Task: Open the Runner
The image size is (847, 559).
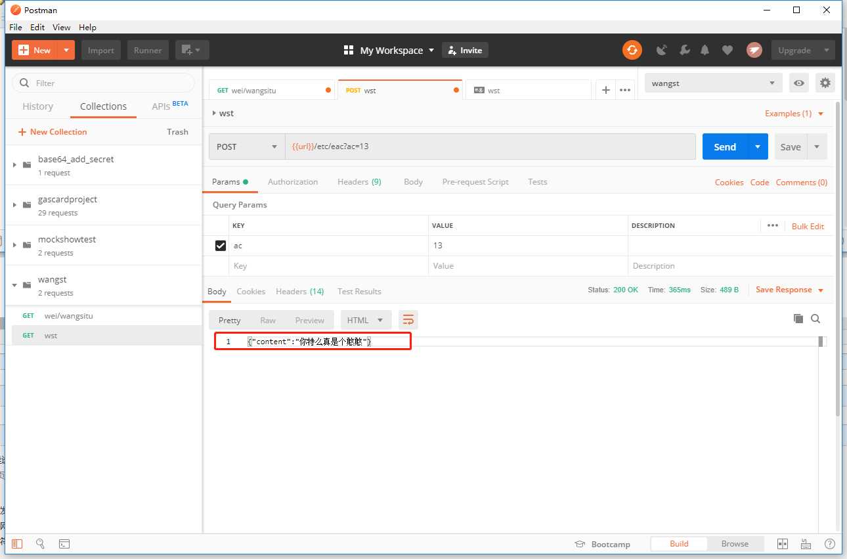Action: pyautogui.click(x=148, y=50)
